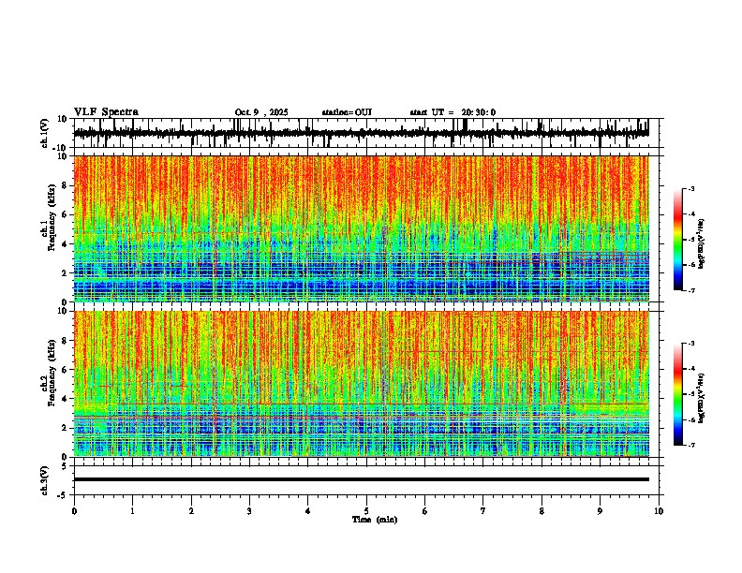Screen dimensions: 742x573
Task: Click the "station=OUI" label
Action: pyautogui.click(x=347, y=112)
